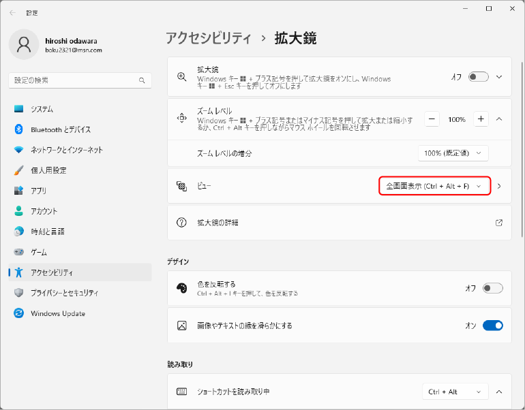Viewport: 525px width, 410px height.
Task: Open the Ctrl + Alt shortcut dropdown
Action: (455, 392)
